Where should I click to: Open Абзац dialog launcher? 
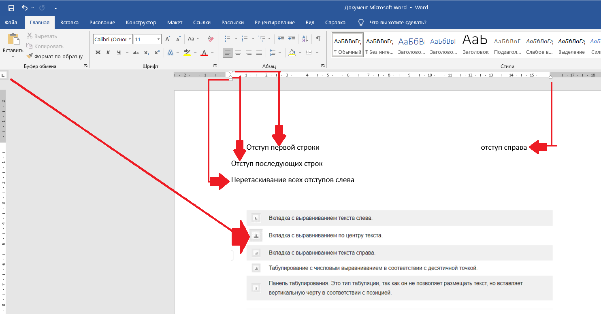pos(323,66)
